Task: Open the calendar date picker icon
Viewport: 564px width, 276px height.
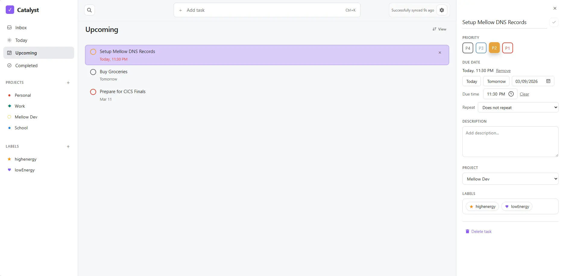Action: 549,81
